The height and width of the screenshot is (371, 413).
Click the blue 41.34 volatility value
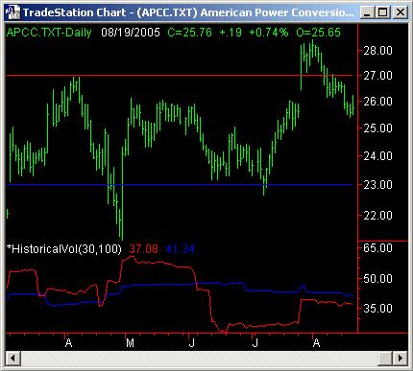pyautogui.click(x=180, y=249)
